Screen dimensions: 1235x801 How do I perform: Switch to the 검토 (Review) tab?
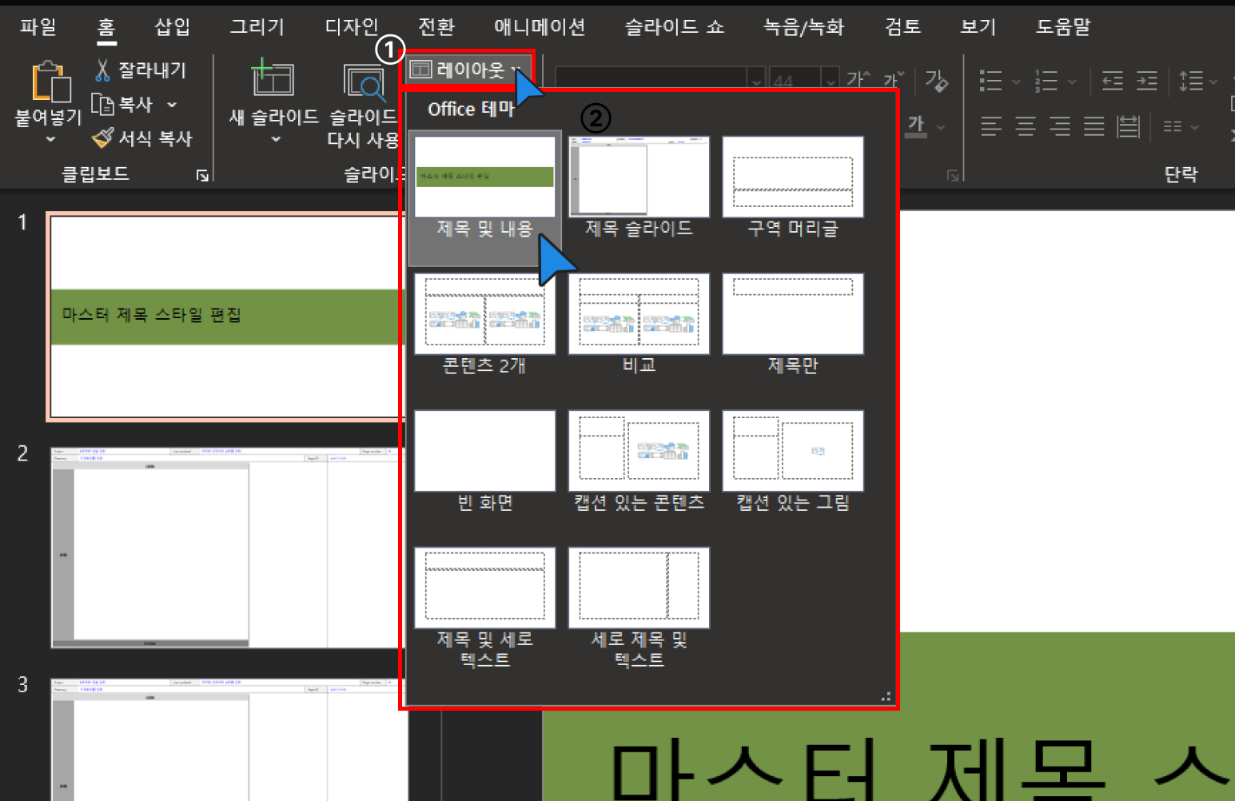[902, 27]
